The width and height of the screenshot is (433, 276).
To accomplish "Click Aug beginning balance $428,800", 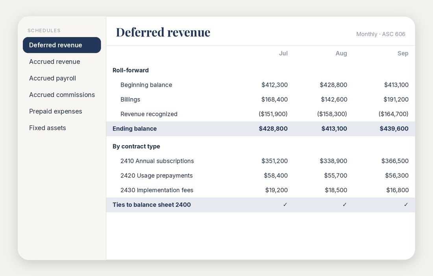I will click(x=333, y=85).
